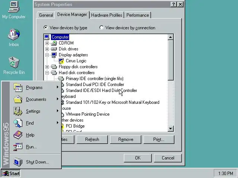Viewport: 238px width, 178px height.
Task: Click the device list scrollbar thumb
Action: (x=171, y=60)
